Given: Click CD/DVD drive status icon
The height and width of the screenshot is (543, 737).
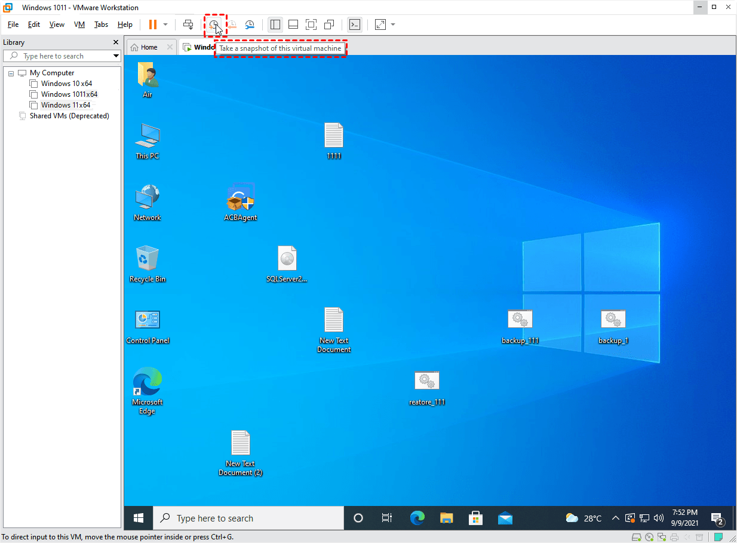Looking at the screenshot, I should pyautogui.click(x=648, y=537).
